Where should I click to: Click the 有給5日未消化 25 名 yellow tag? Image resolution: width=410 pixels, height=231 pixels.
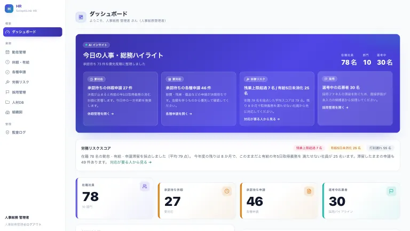click(345, 148)
